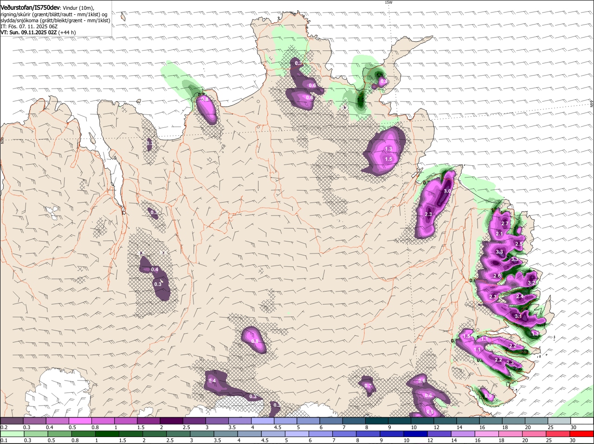This screenshot has height=444, width=594.
Task: Click the '2.7' precipitation value on the east coast
Action: pyautogui.click(x=505, y=223)
